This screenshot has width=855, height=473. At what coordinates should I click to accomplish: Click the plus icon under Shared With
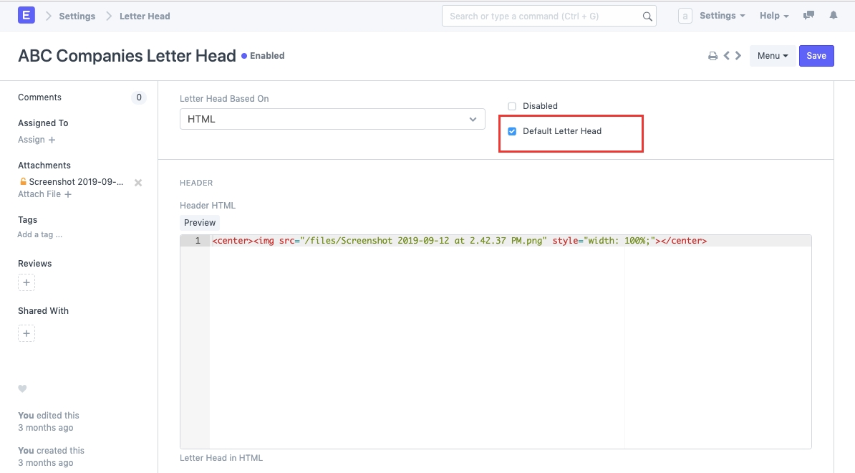click(x=26, y=333)
